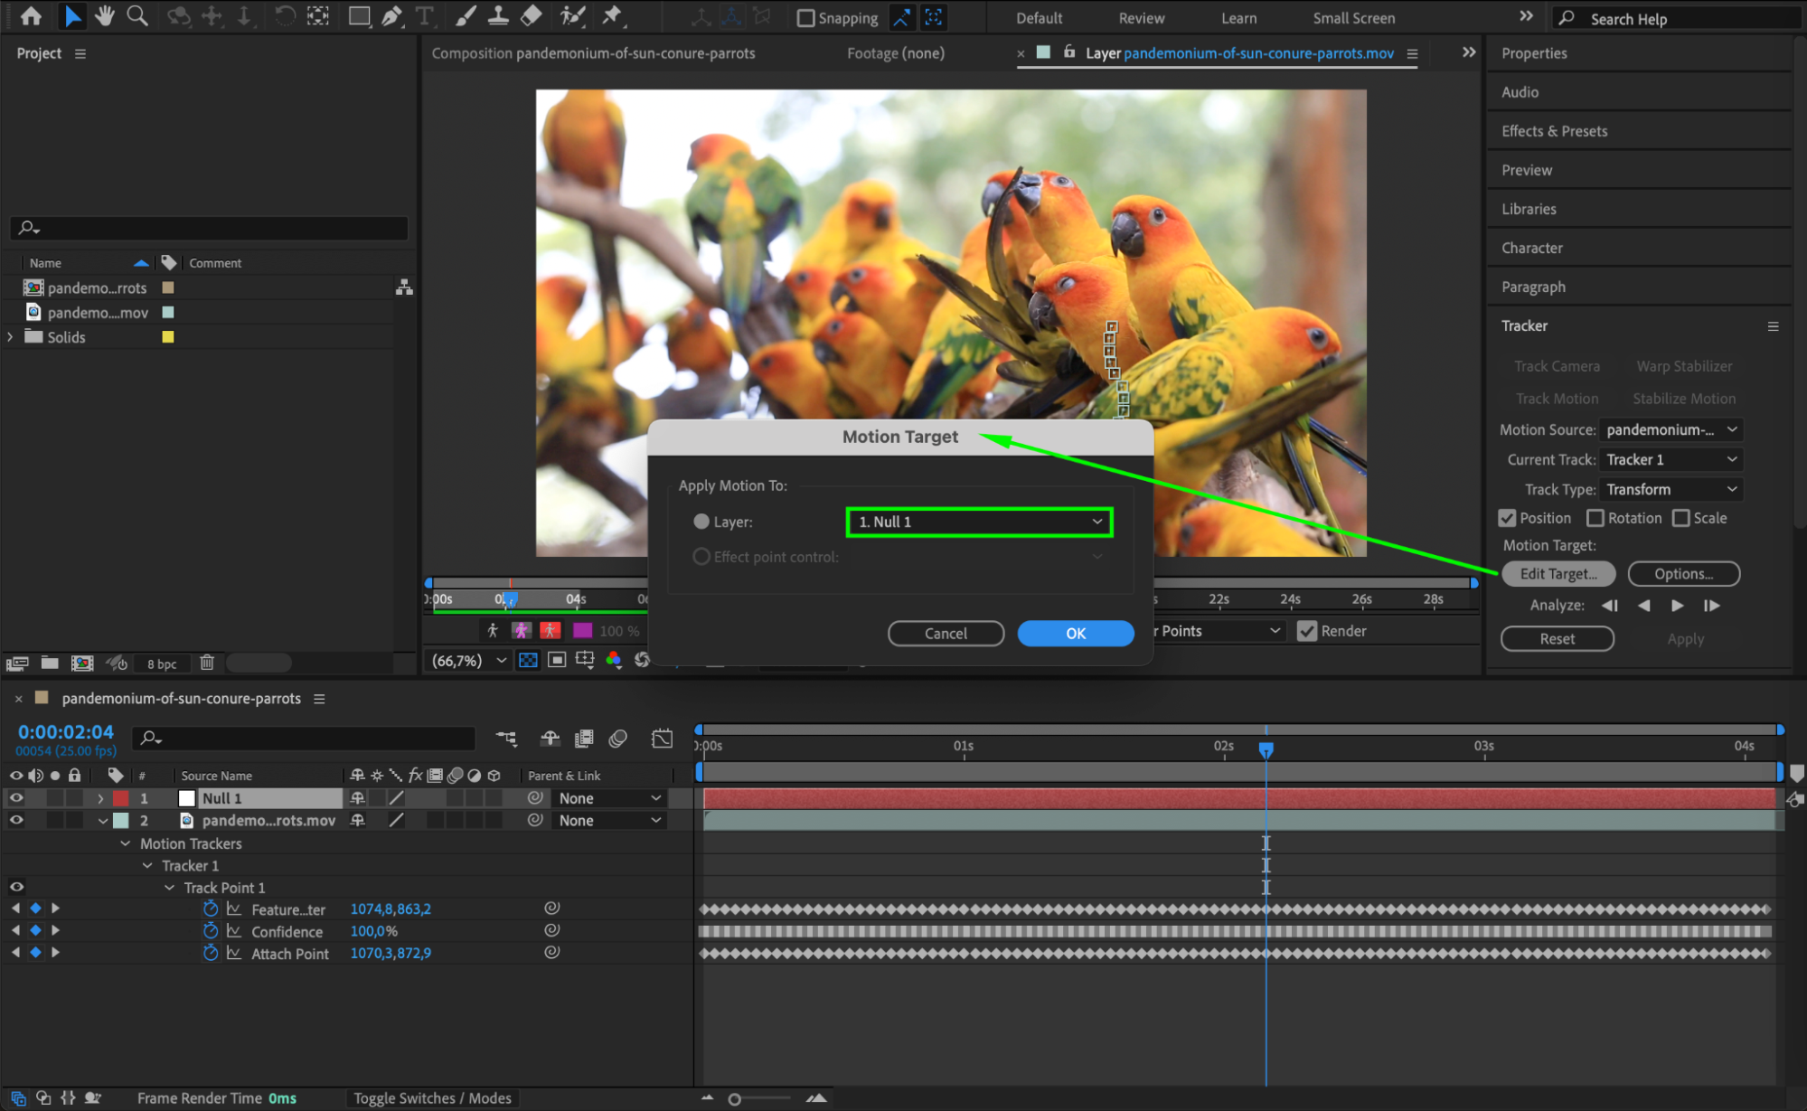Viewport: 1807px width, 1111px height.
Task: Open the layer dropdown showing 1. Null 1
Action: tap(978, 522)
